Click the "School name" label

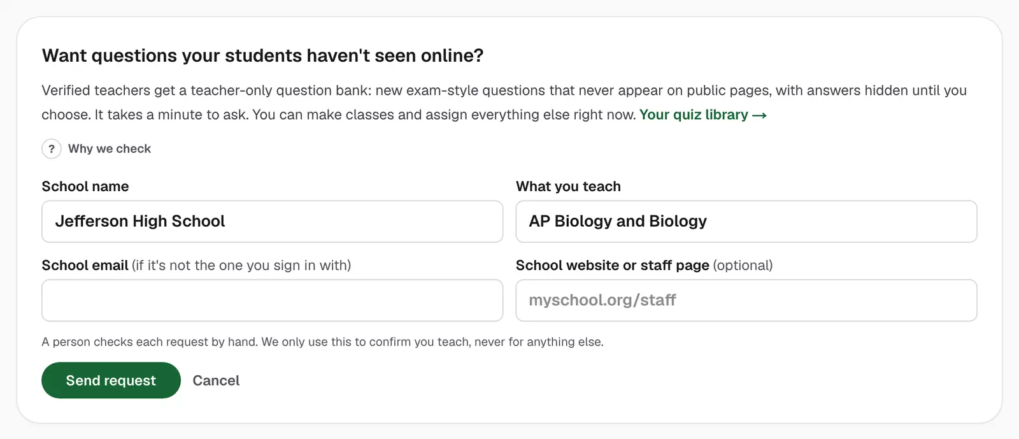tap(85, 187)
